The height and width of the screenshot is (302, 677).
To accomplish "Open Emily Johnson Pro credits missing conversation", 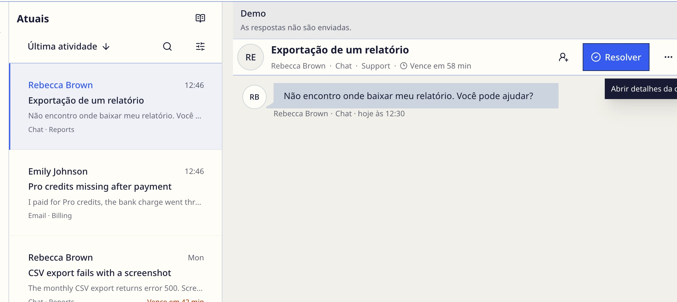I will [116, 193].
